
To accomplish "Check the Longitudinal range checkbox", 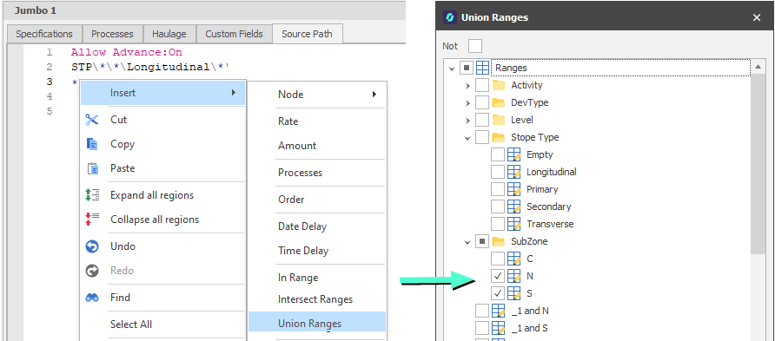I will pos(498,172).
